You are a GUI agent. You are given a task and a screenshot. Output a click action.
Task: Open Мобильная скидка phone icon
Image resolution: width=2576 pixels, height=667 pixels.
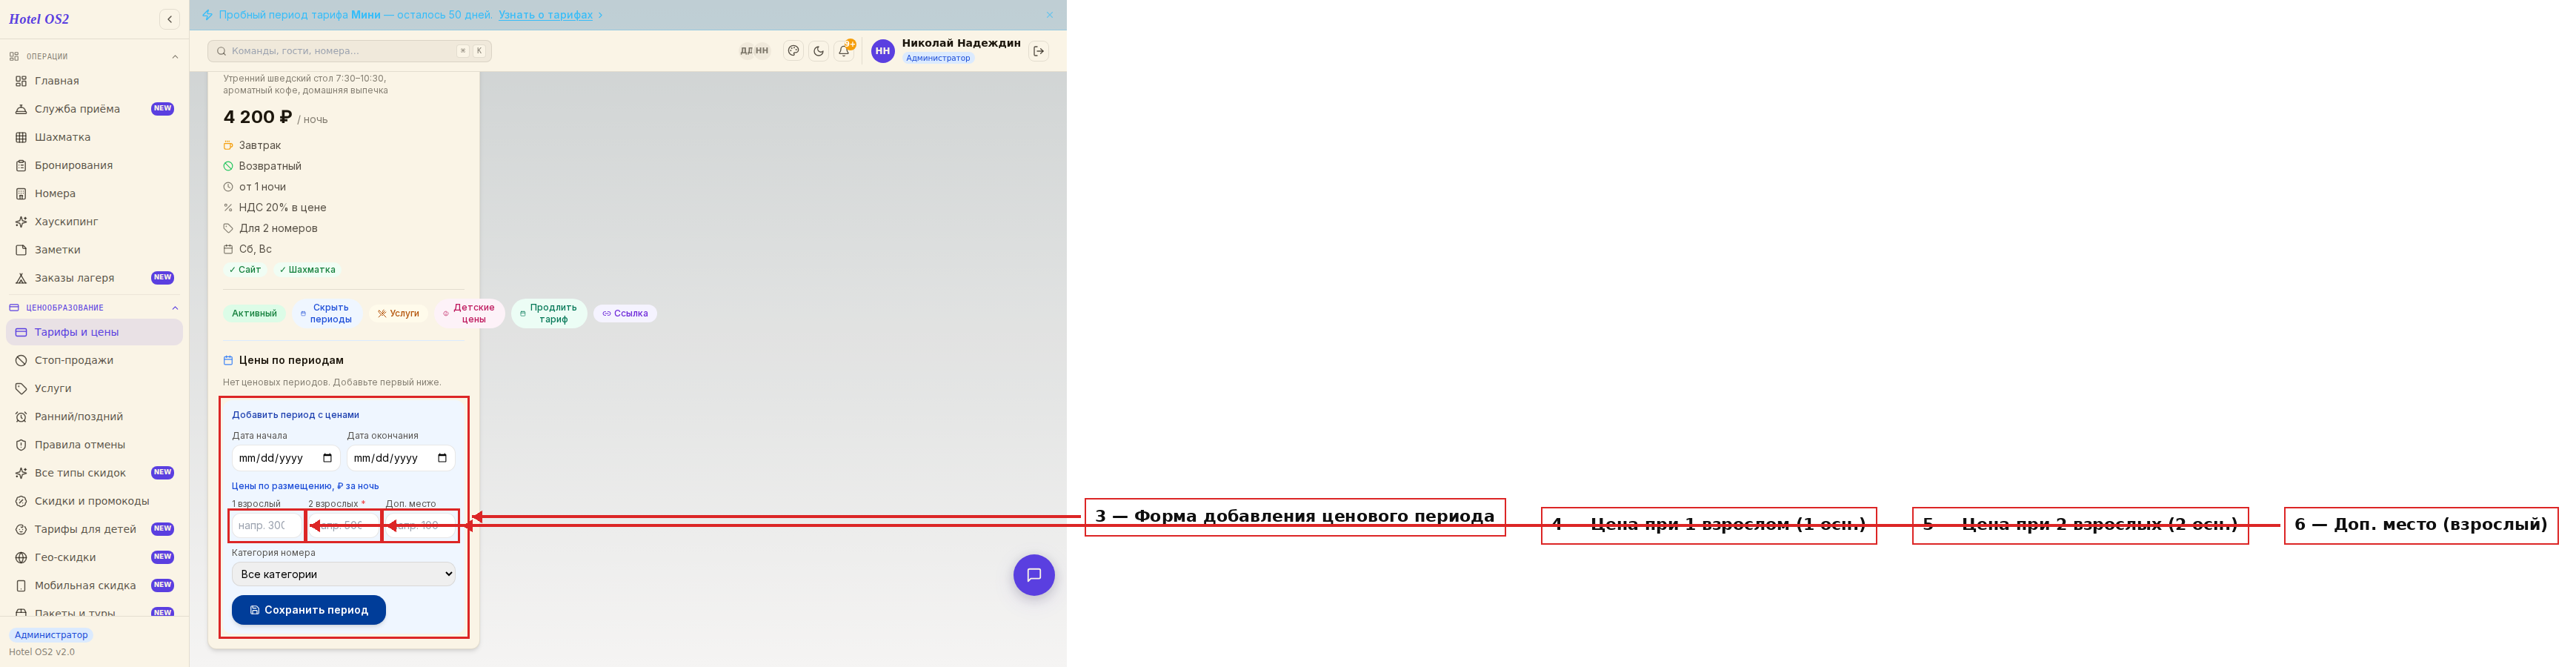[x=21, y=585]
